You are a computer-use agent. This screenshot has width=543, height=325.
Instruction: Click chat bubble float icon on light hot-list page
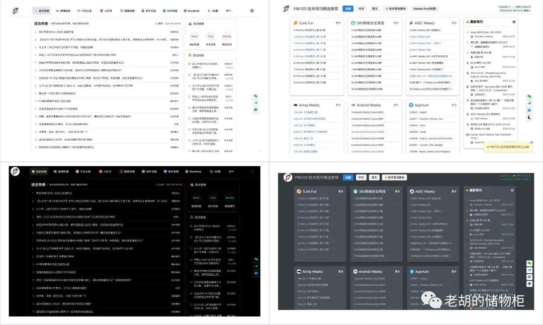255,110
